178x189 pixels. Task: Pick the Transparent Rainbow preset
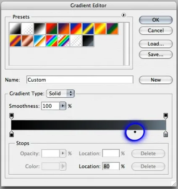click(x=64, y=41)
